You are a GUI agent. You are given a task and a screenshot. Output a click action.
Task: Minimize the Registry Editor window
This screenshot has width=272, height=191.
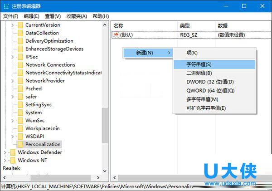pyautogui.click(x=226, y=6)
